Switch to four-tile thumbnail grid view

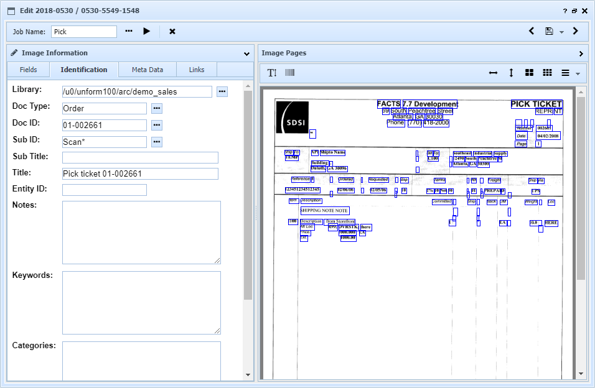click(x=529, y=73)
